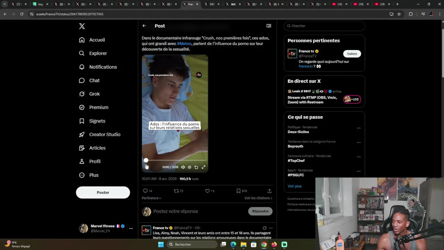The width and height of the screenshot is (444, 250).
Task: Open video settings gear
Action: pos(189,167)
